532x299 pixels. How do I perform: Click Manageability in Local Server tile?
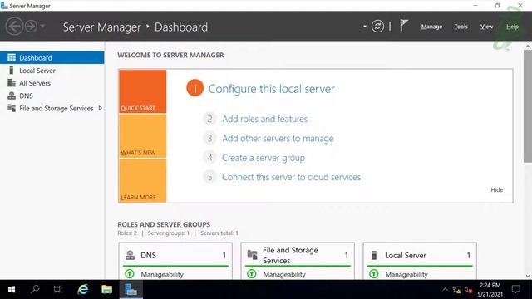pos(406,274)
